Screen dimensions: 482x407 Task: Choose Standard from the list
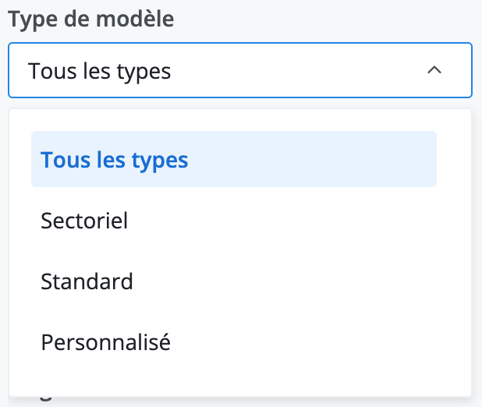(x=234, y=281)
